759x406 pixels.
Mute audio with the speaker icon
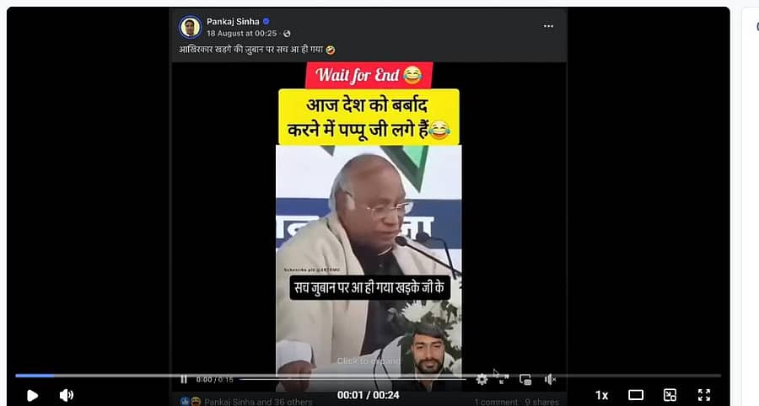pos(67,395)
